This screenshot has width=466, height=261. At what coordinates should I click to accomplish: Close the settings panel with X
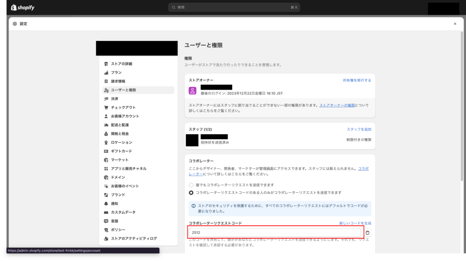(x=455, y=24)
